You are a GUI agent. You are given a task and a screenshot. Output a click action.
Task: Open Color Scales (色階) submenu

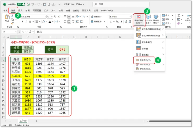[x=150, y=48]
